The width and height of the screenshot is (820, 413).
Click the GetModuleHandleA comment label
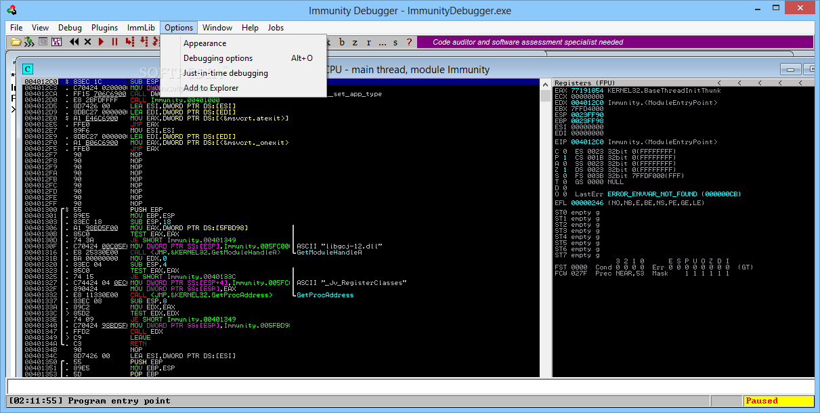[x=329, y=252]
